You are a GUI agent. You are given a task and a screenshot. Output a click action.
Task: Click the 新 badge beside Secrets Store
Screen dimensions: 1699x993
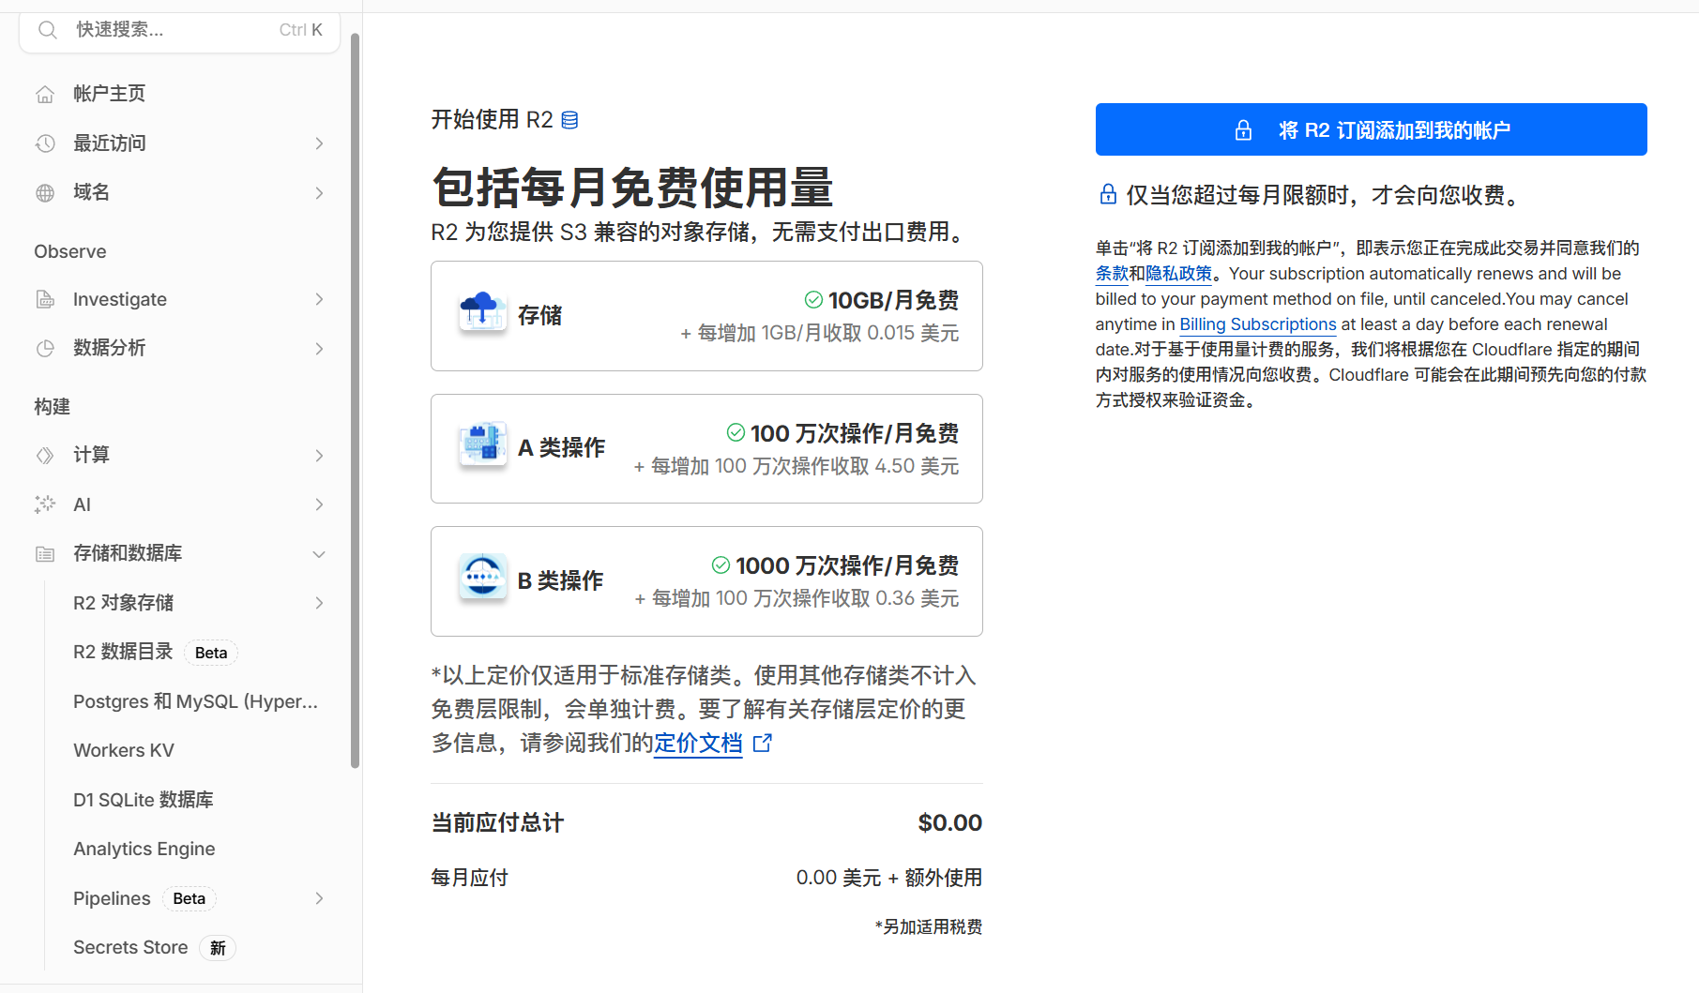pos(218,948)
